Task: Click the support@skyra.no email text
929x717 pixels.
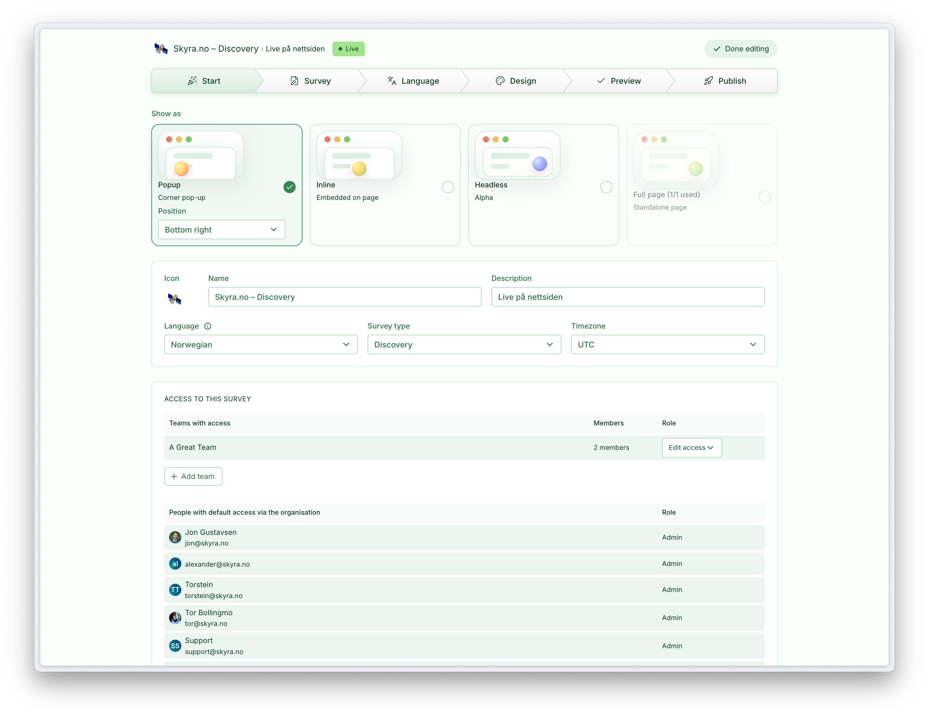Action: (214, 652)
